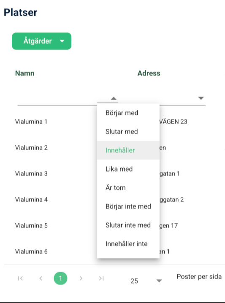Go to next page chevron
The width and height of the screenshot is (225, 303).
pos(81,278)
